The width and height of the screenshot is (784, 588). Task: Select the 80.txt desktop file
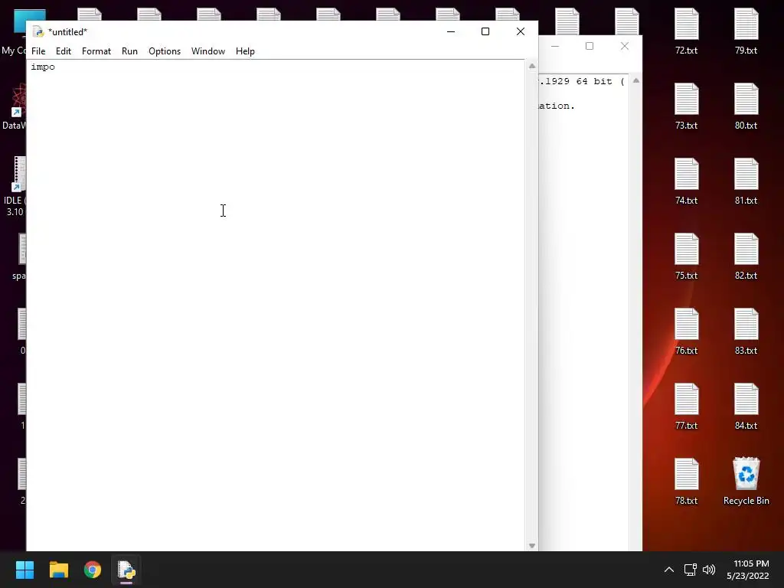point(746,107)
